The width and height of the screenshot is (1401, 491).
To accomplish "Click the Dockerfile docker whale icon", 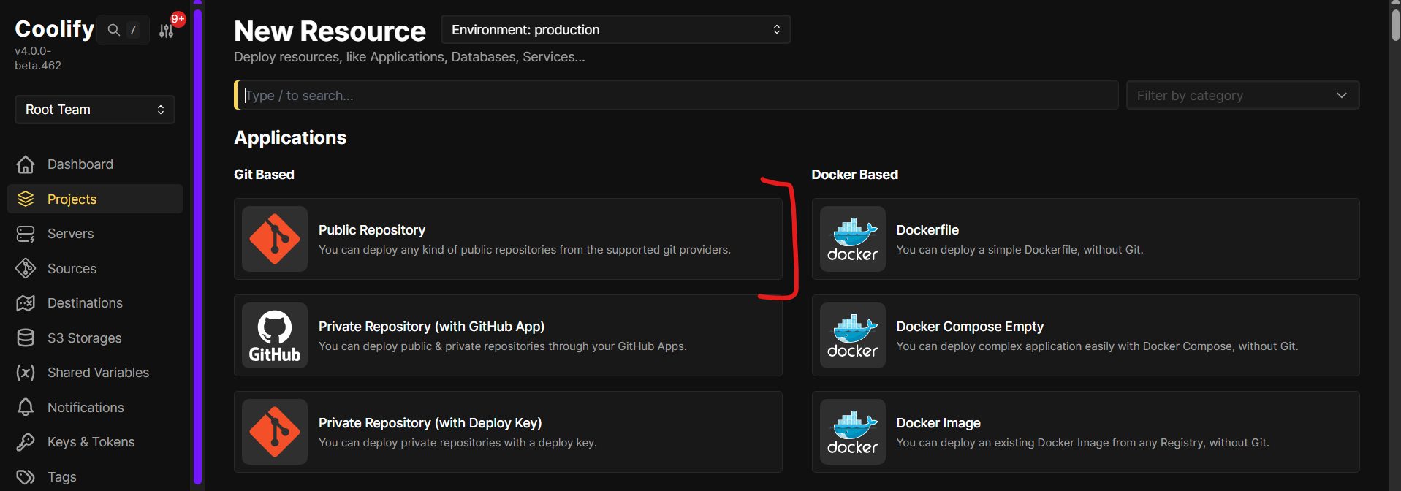I will [852, 239].
